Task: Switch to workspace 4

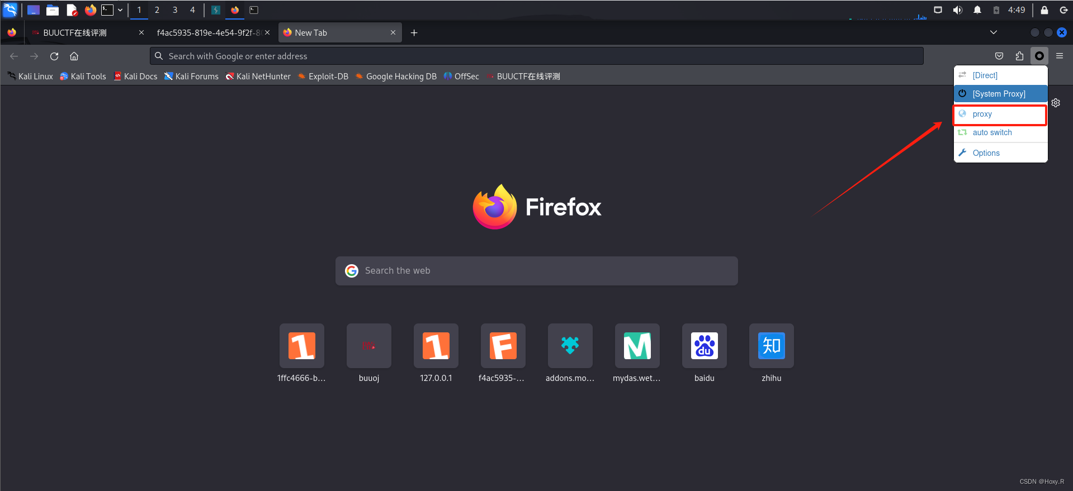Action: [x=192, y=10]
